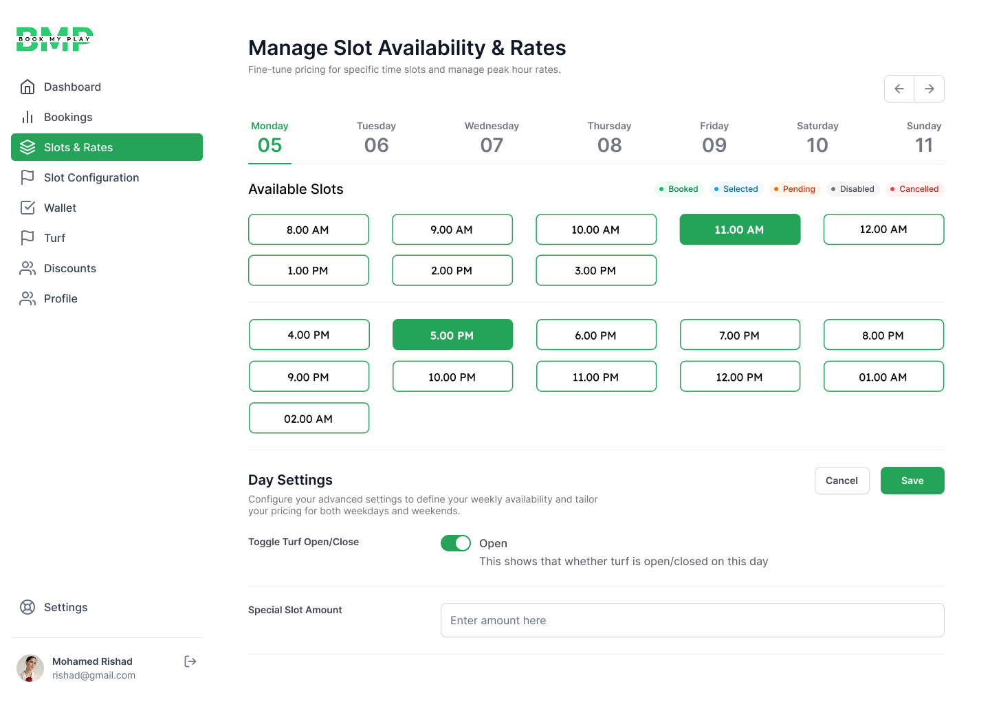Open Settings via the gear icon

tap(27, 607)
